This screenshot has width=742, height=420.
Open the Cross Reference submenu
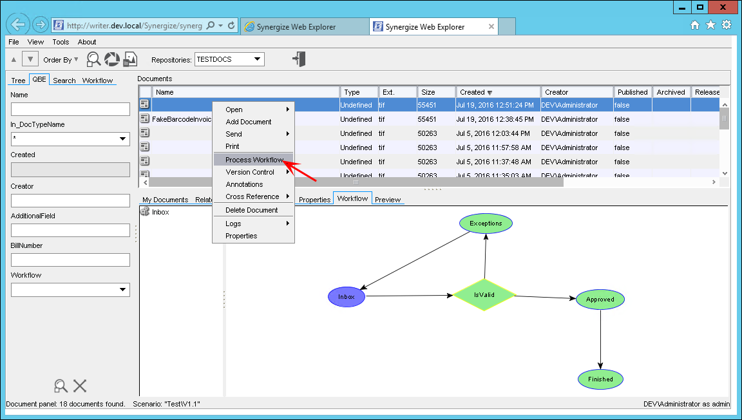click(x=254, y=196)
